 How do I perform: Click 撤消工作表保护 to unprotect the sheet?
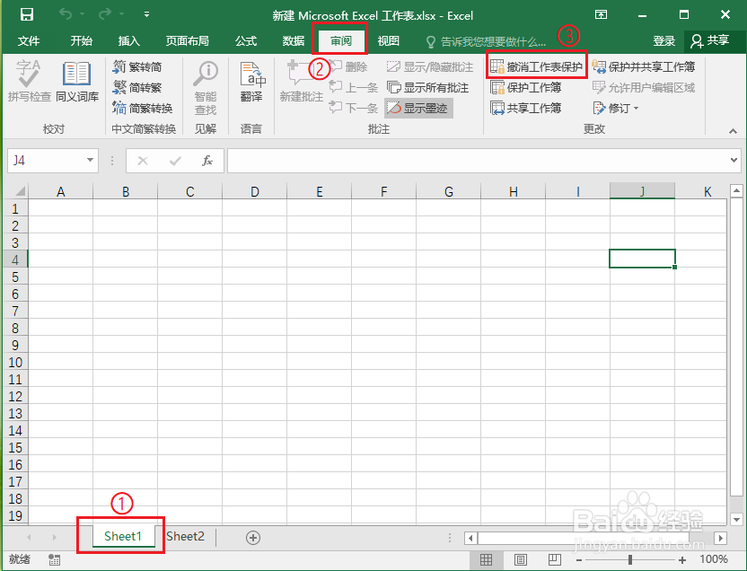click(536, 65)
